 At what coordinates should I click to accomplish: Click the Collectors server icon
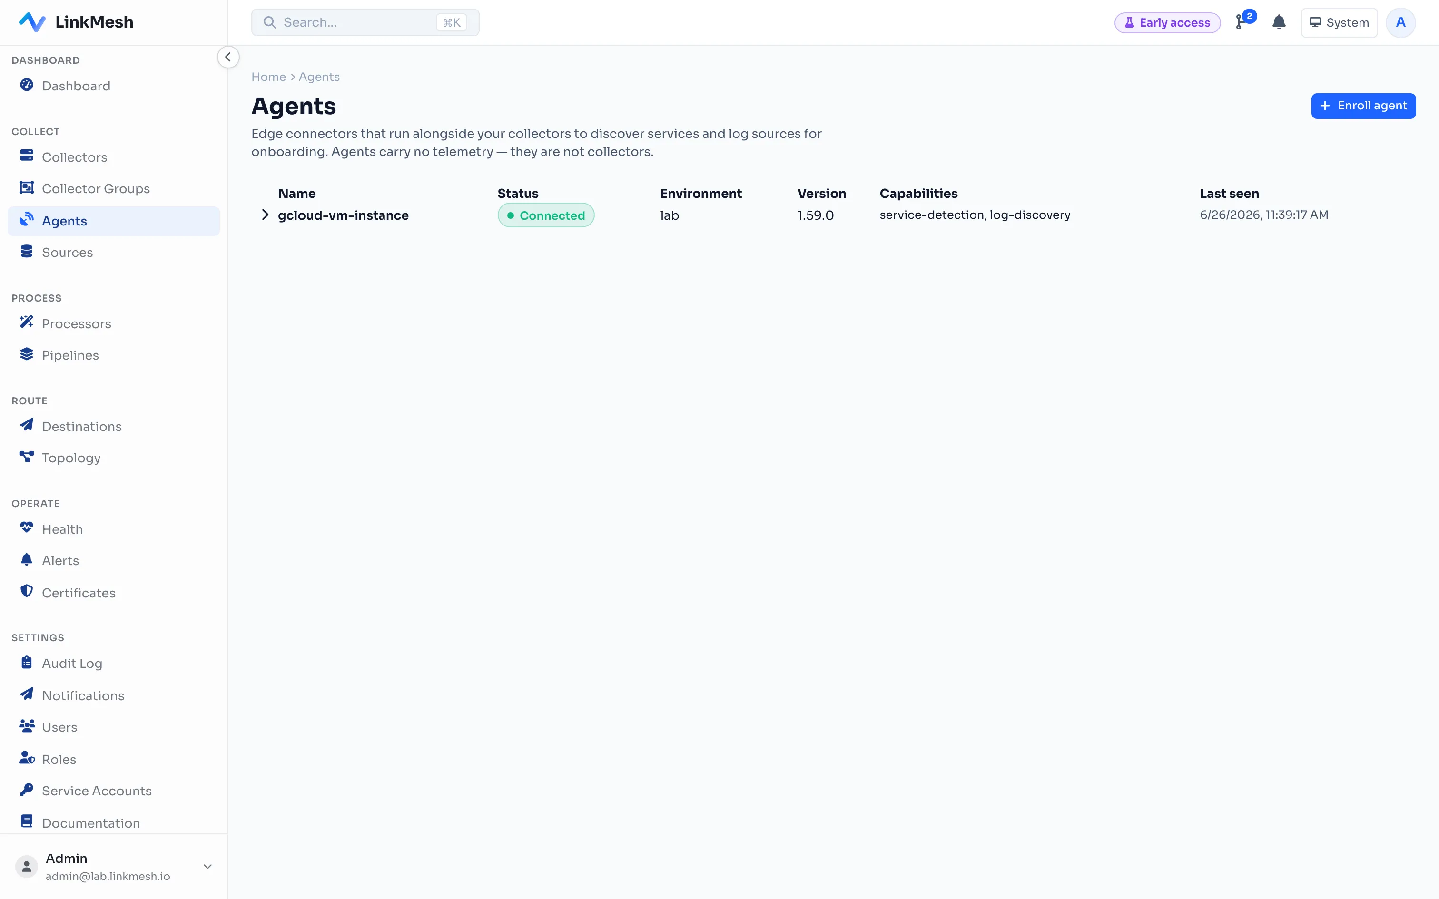click(27, 156)
